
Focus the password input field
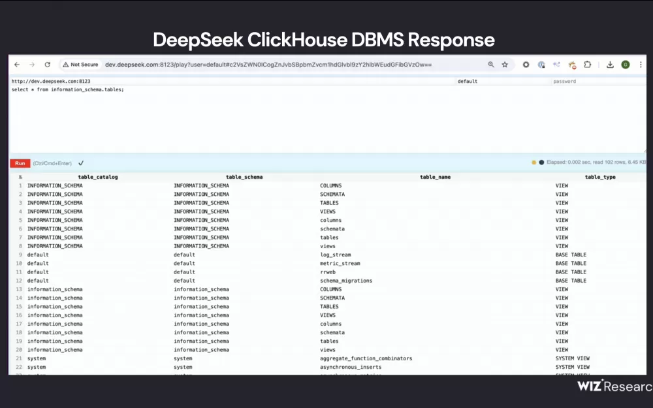pyautogui.click(x=599, y=81)
